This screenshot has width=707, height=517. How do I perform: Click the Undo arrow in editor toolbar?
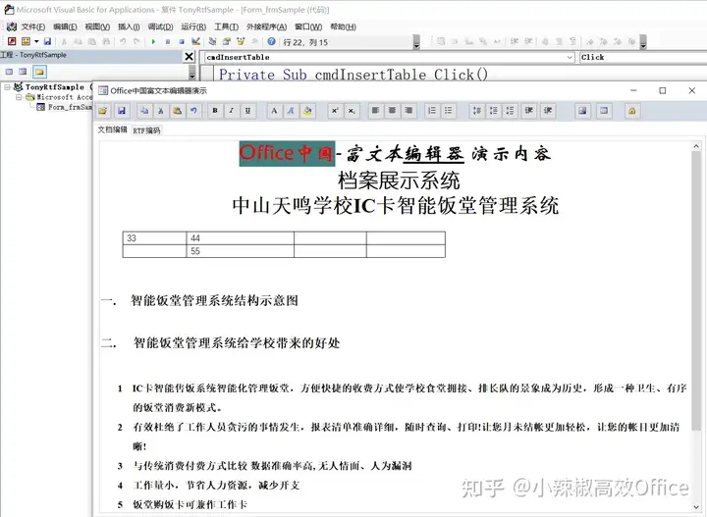click(193, 111)
